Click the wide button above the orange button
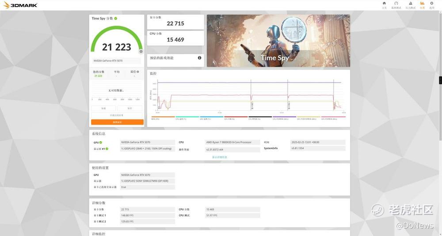The width and height of the screenshot is (442, 236). [x=117, y=115]
